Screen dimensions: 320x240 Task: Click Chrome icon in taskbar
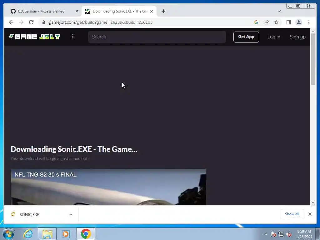click(86, 234)
